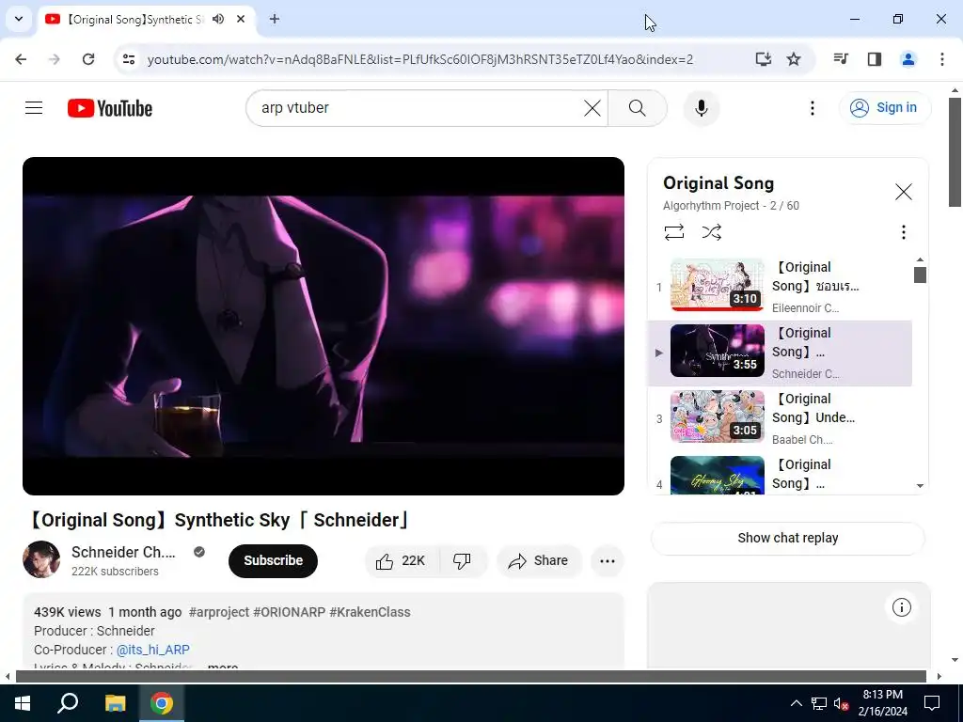Dislike the video with thumbs down
The image size is (963, 722).
462,560
